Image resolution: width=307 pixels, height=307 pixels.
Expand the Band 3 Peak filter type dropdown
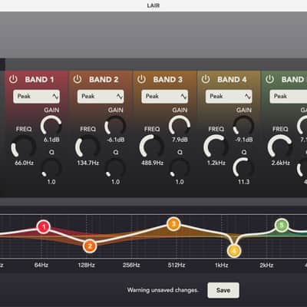point(165,97)
